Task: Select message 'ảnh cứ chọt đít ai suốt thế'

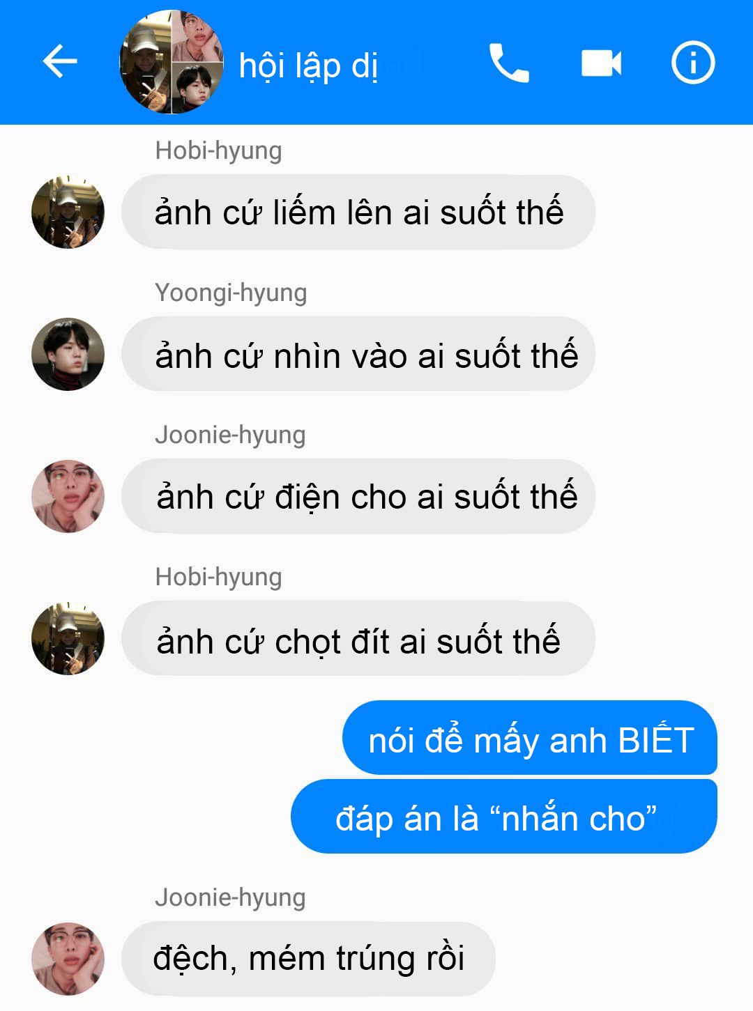Action: pos(358,638)
